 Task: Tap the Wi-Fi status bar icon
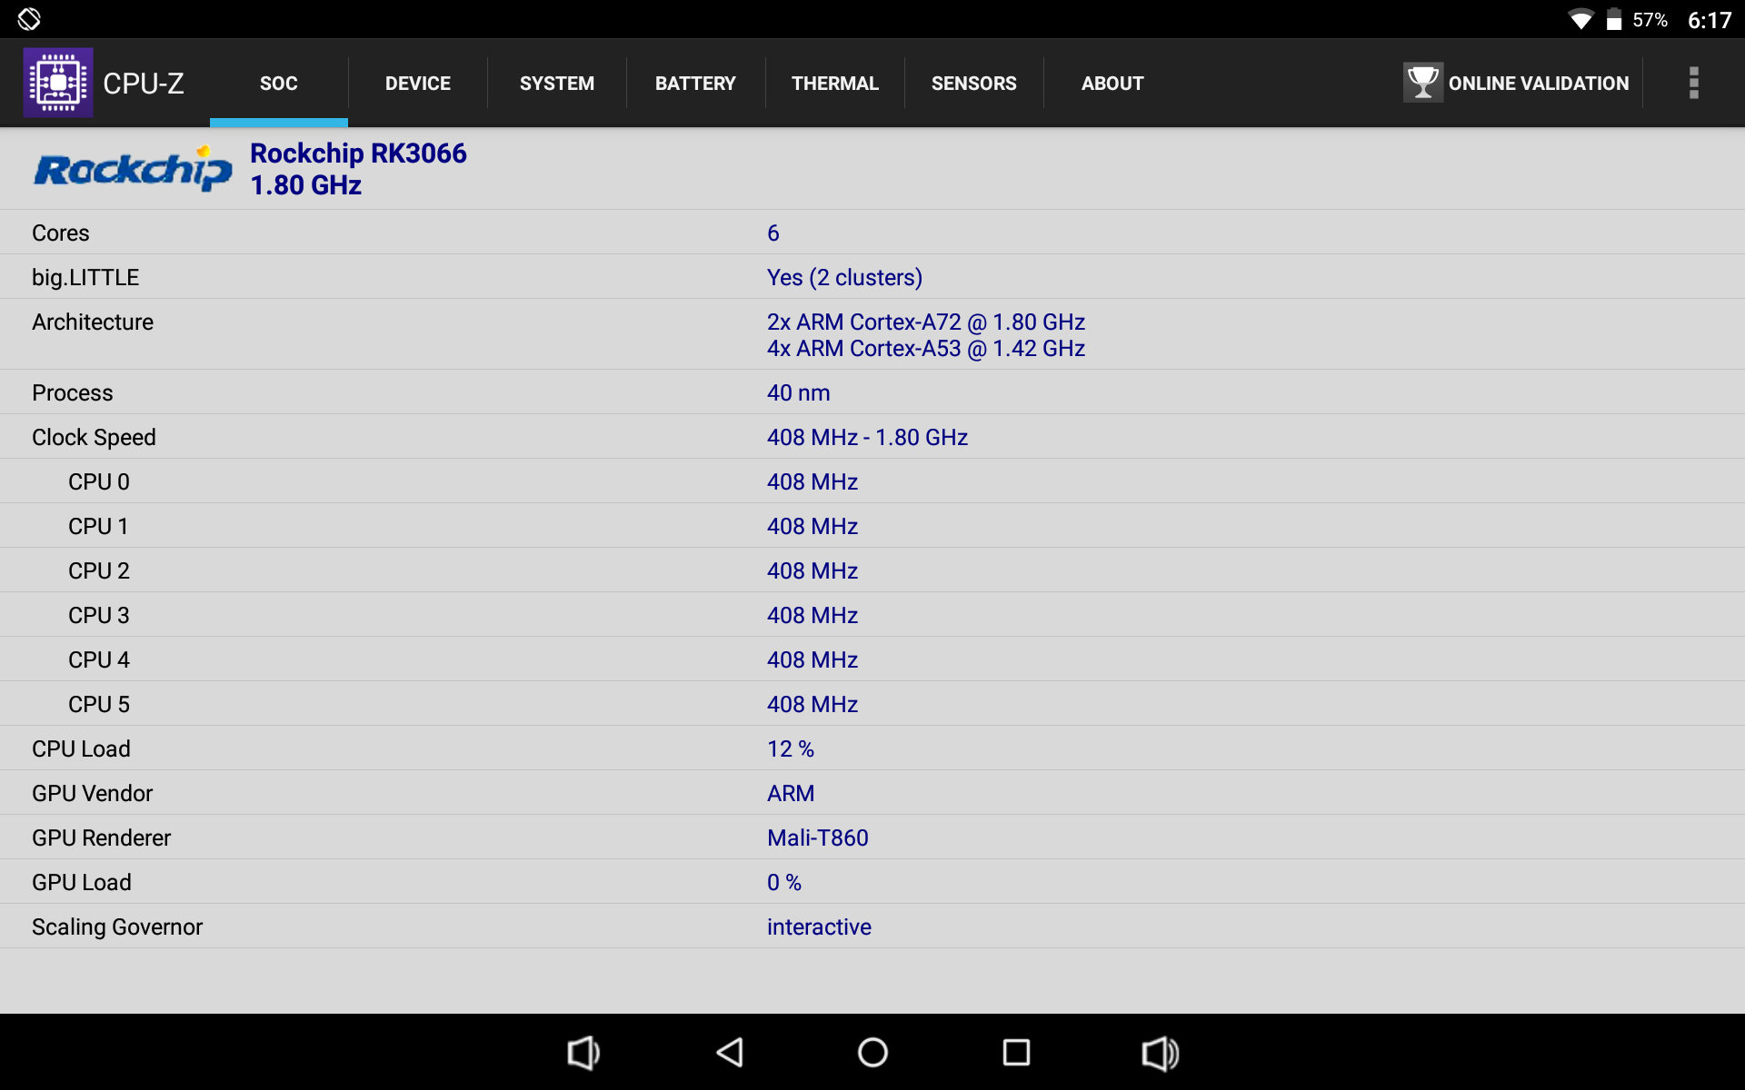point(1580,20)
